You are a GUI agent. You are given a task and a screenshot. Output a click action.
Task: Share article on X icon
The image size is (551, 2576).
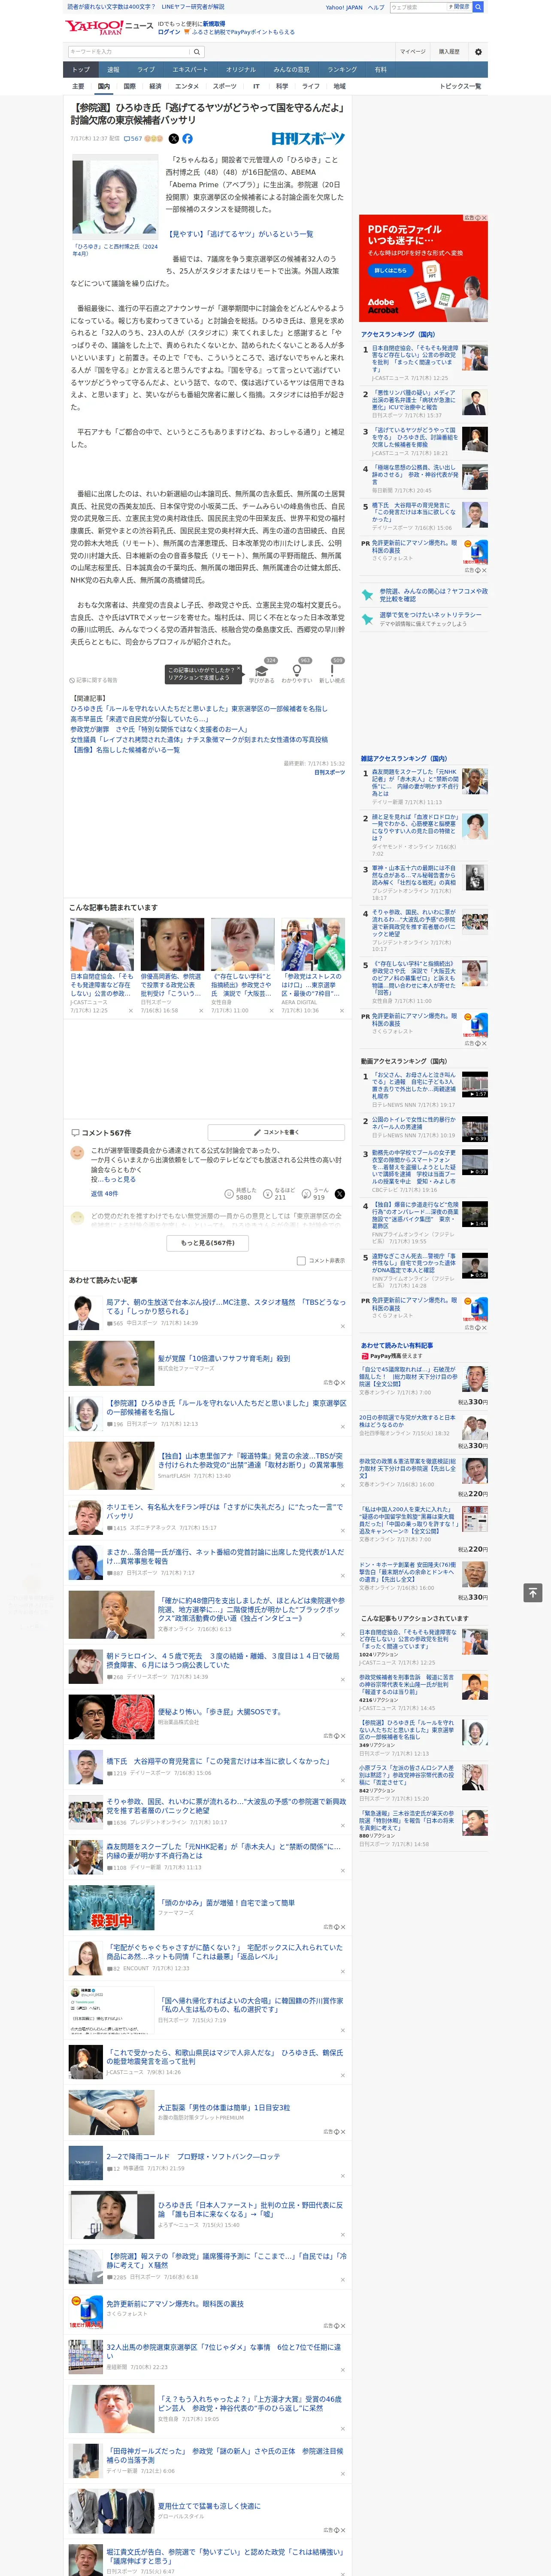point(174,139)
